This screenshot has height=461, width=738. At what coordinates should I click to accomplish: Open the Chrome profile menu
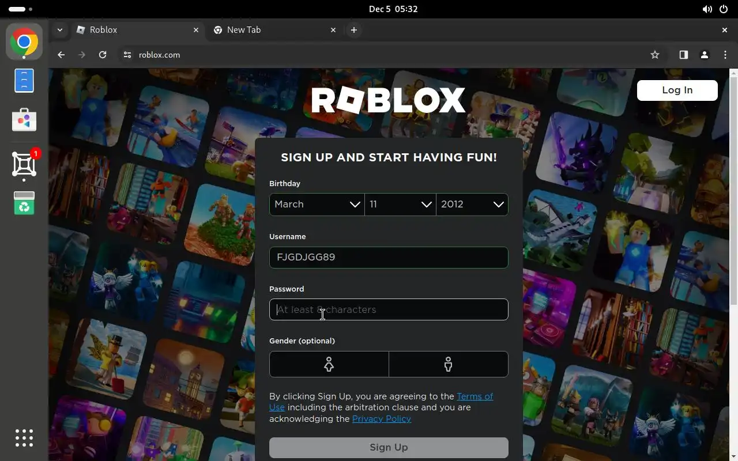click(x=704, y=55)
